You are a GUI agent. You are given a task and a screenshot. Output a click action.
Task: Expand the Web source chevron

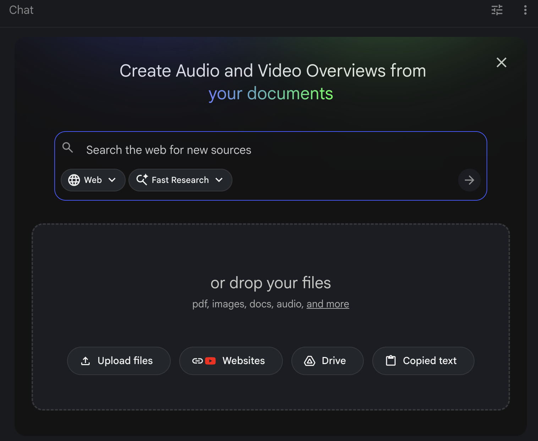[x=112, y=180]
